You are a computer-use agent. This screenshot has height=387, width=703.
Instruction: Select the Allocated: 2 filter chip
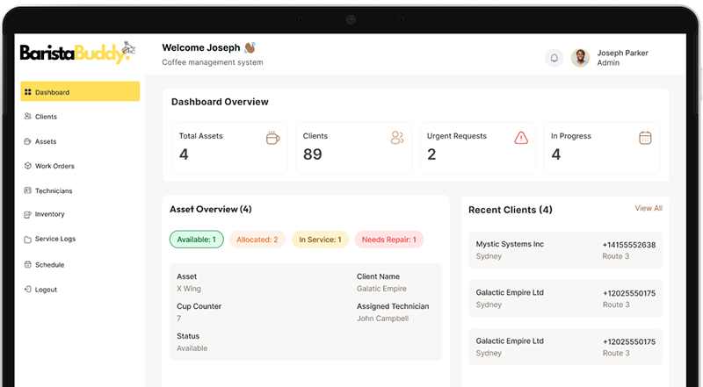click(x=257, y=240)
